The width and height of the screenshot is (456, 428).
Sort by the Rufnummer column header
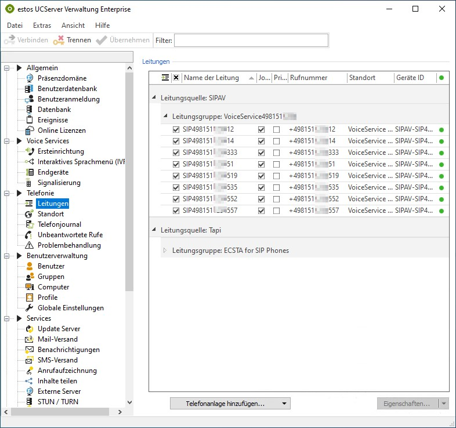coord(317,78)
